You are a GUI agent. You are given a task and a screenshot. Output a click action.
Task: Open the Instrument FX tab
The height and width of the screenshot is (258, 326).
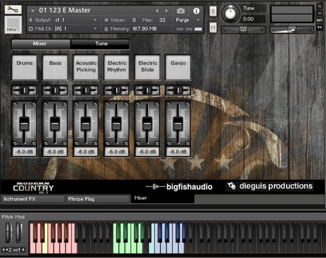pos(33,199)
